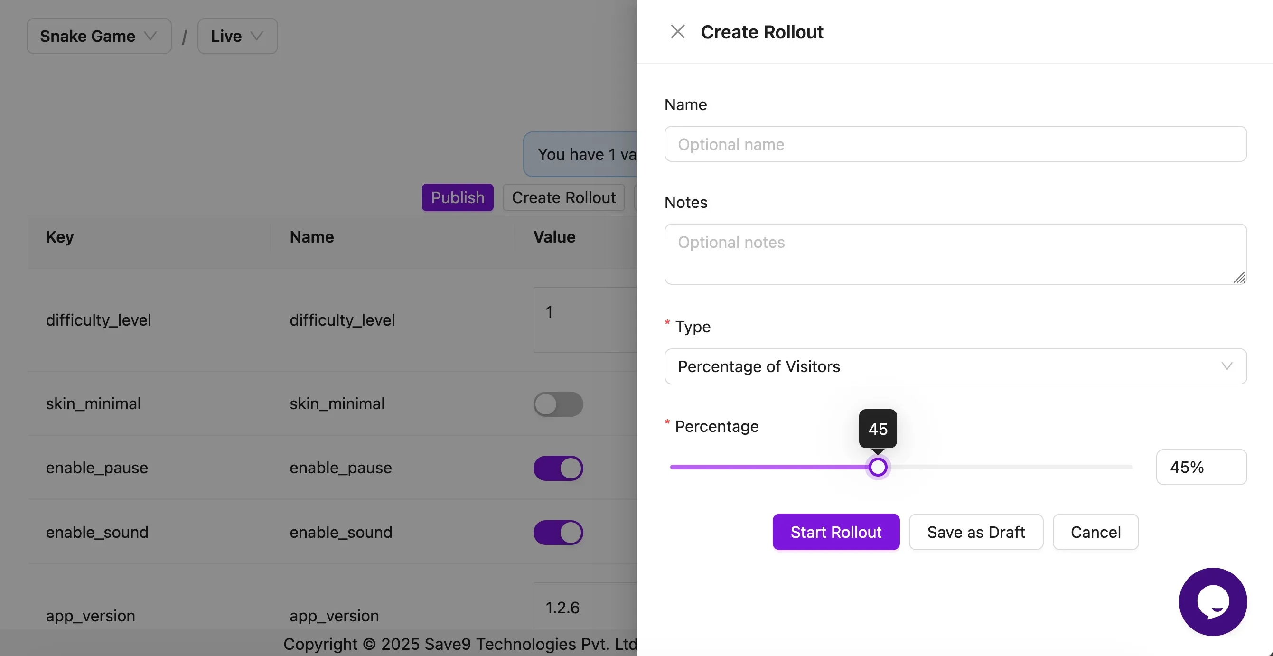Screen dimensions: 1273x656
Task: Click the Create Rollout button in toolbar
Action: pos(564,197)
